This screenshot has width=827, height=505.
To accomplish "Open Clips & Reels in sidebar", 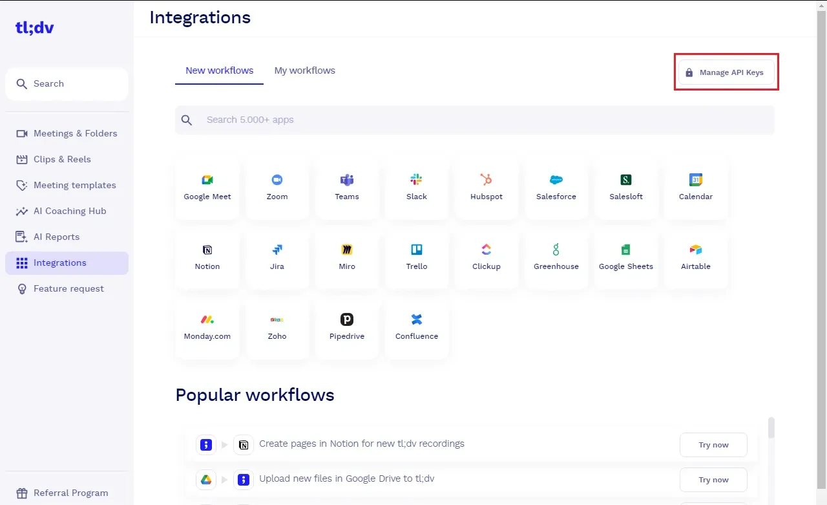I will [67, 159].
